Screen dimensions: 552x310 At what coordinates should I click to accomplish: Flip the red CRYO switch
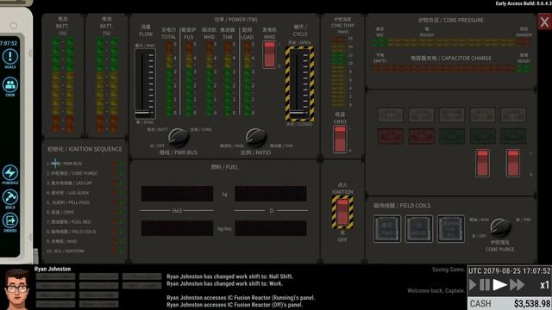click(x=340, y=139)
